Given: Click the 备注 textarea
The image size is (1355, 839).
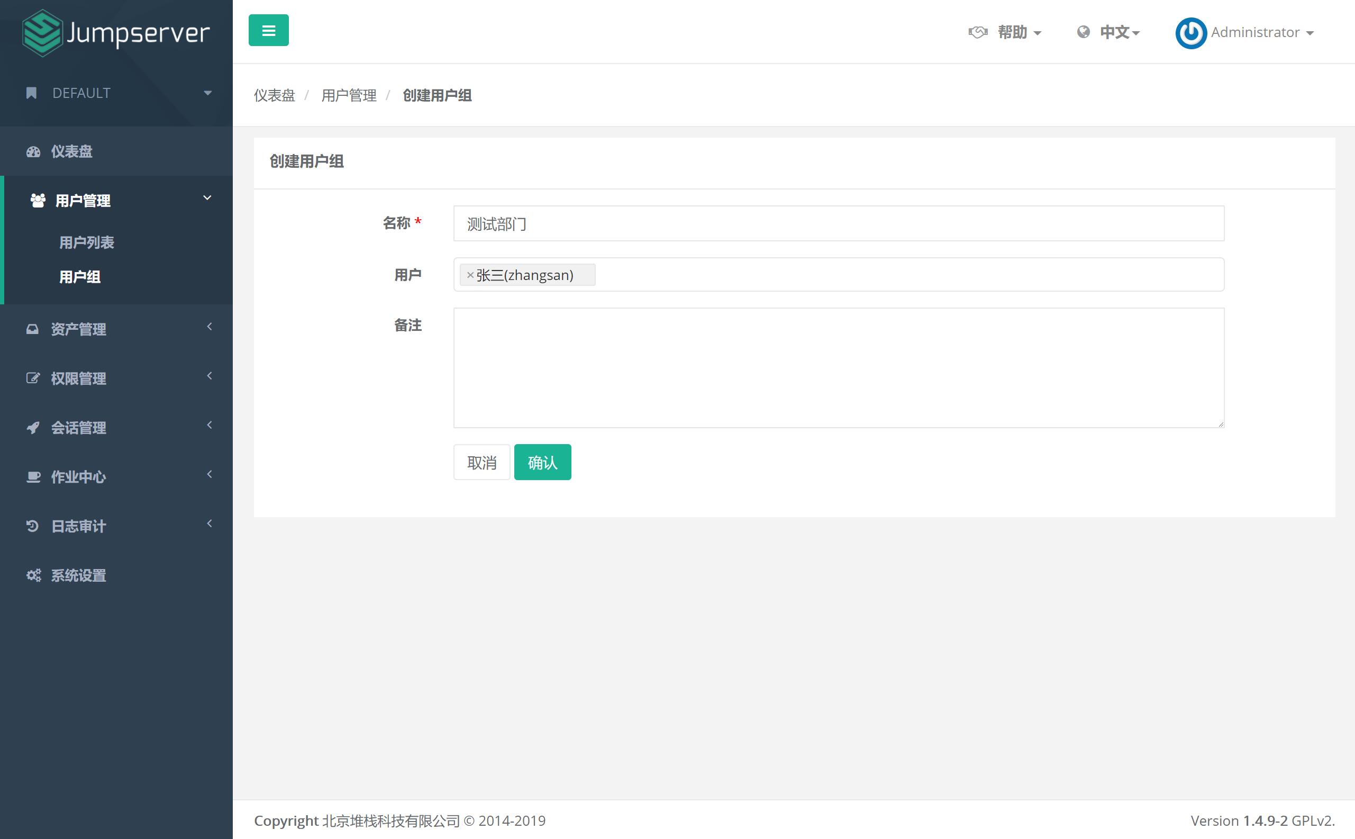Looking at the screenshot, I should click(x=839, y=368).
